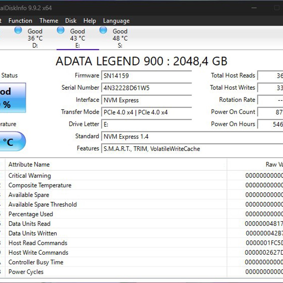Viewport: 283px width, 283px height.
Task: Click the ADATA LEGEND 900 drive title
Action: 141,61
